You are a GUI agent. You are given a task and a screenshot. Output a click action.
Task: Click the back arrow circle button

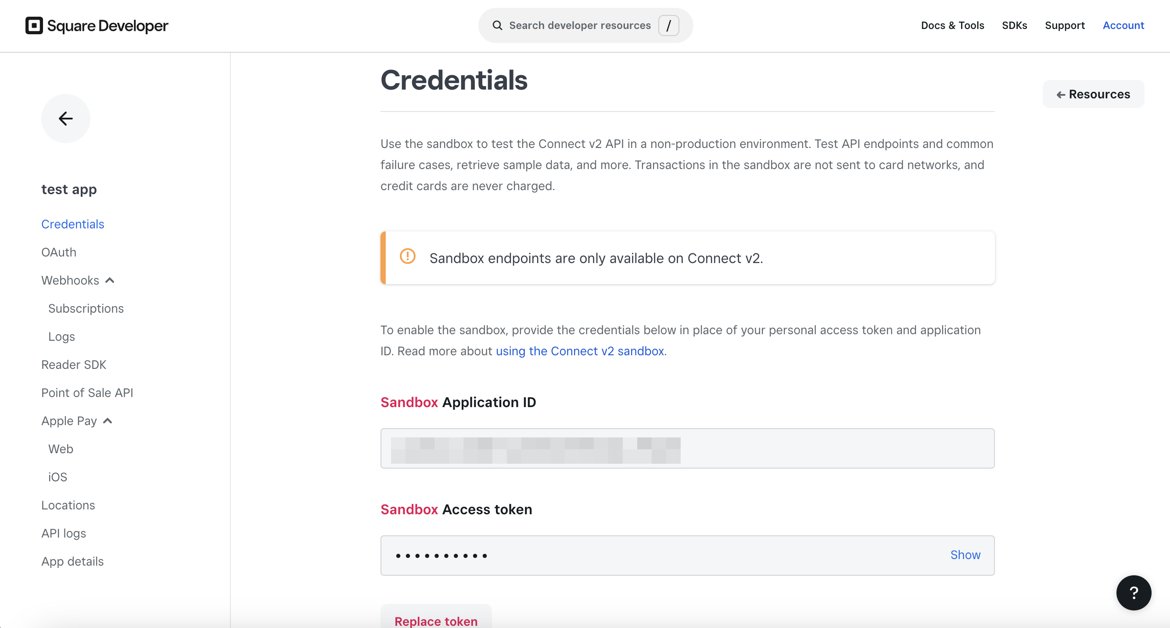coord(65,118)
